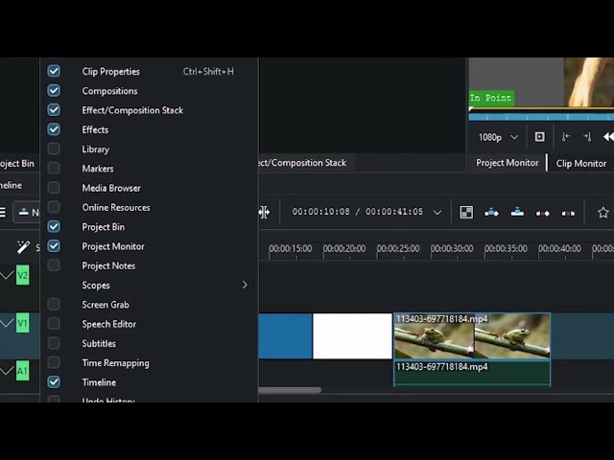This screenshot has width=614, height=460.
Task: Click the In Point marker label
Action: pyautogui.click(x=491, y=98)
